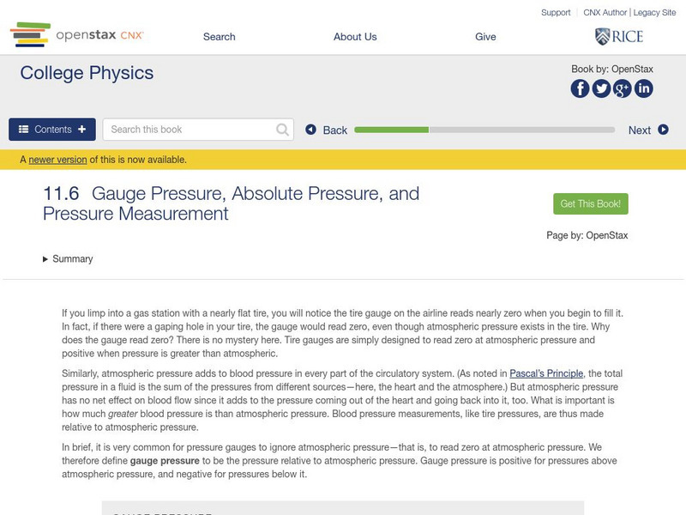Image resolution: width=686 pixels, height=515 pixels.
Task: Share the book on Facebook
Action: pos(581,88)
